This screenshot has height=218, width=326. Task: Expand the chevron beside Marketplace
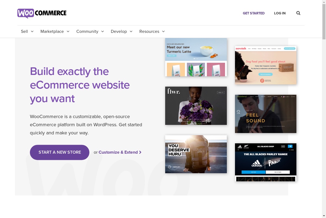click(x=68, y=31)
